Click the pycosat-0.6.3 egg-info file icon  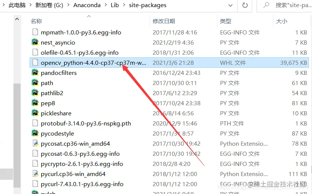35,154
